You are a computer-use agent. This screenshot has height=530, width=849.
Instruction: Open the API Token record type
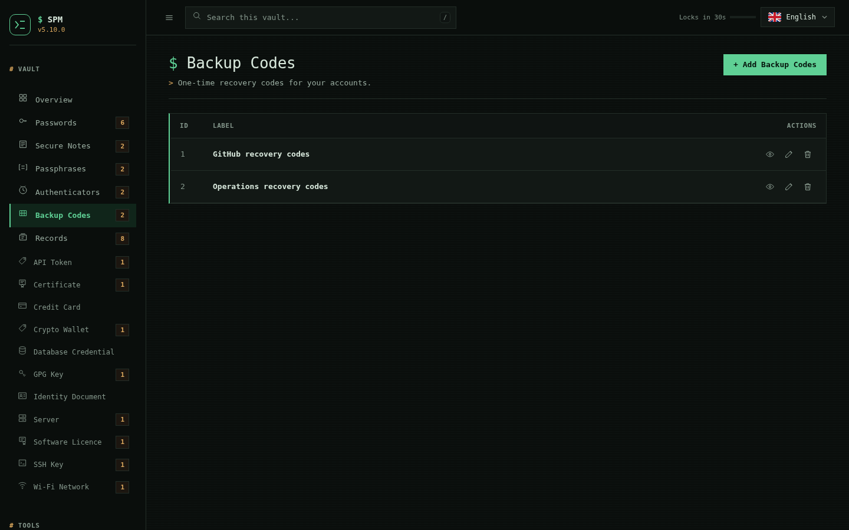click(x=73, y=262)
